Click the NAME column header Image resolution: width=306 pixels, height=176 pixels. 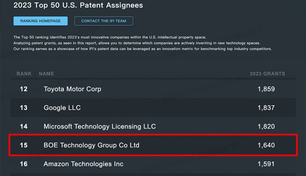pyautogui.click(x=46, y=74)
